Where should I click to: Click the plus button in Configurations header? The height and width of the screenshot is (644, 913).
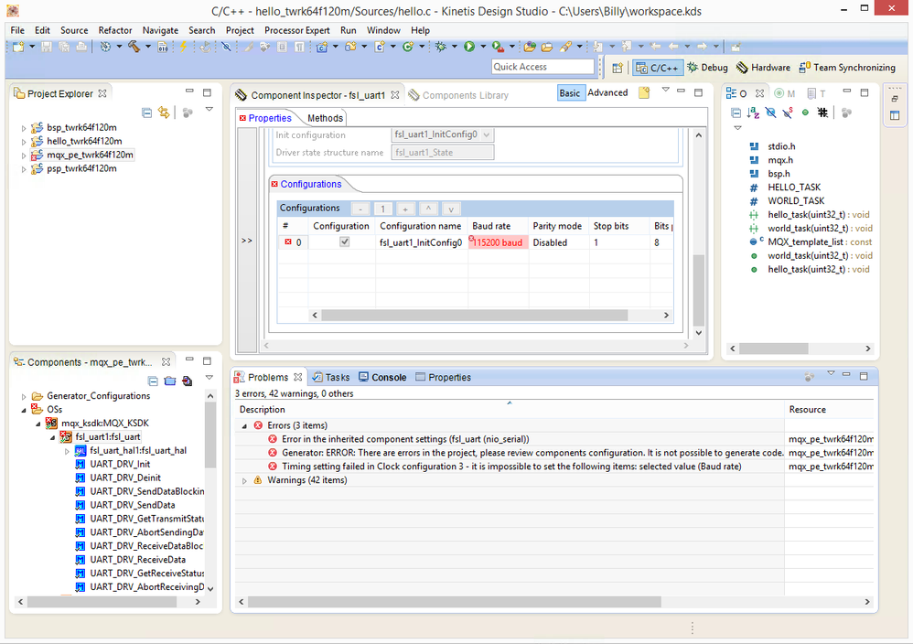pyautogui.click(x=405, y=209)
